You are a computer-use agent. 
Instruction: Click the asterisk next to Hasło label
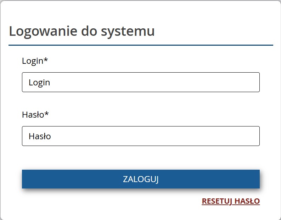click(x=46, y=113)
